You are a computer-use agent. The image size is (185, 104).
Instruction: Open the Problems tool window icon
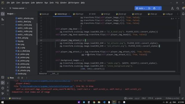[x=3, y=88]
